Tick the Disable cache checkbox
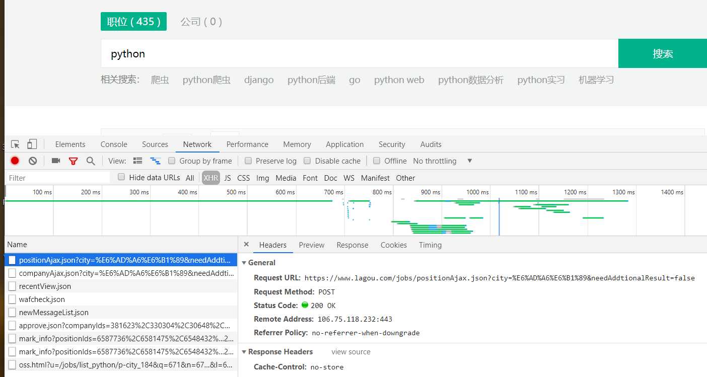This screenshot has height=377, width=707. (307, 161)
